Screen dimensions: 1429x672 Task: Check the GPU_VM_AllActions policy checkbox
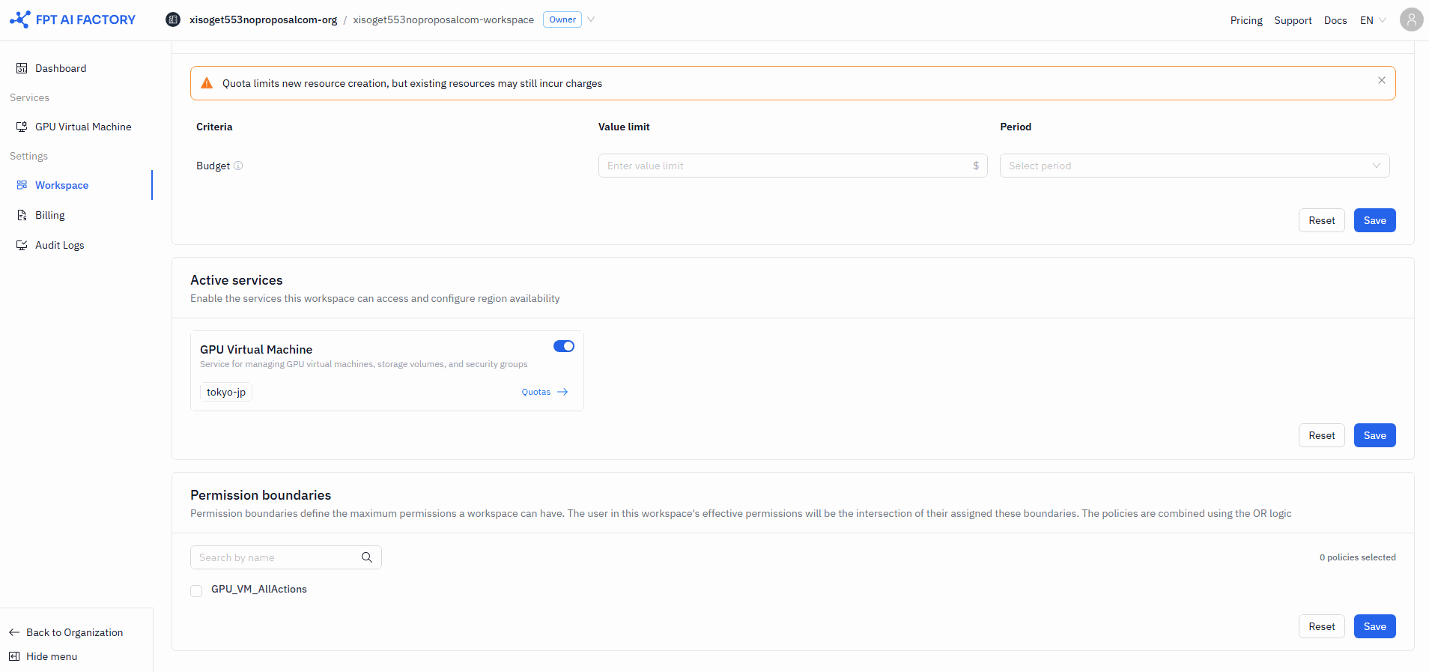click(x=196, y=591)
